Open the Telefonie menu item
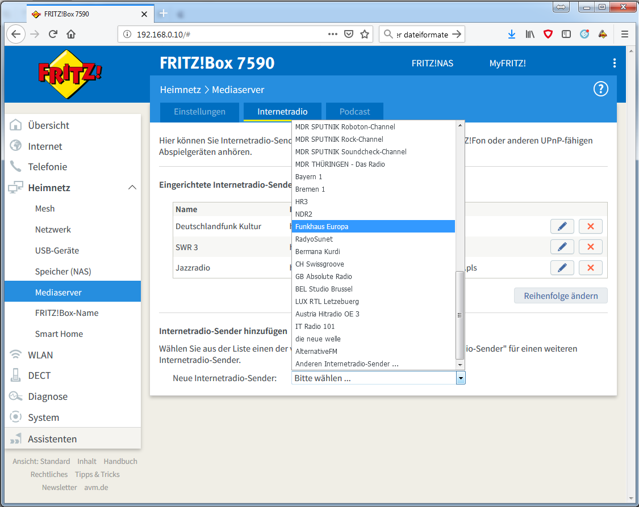The image size is (639, 507). click(x=73, y=167)
